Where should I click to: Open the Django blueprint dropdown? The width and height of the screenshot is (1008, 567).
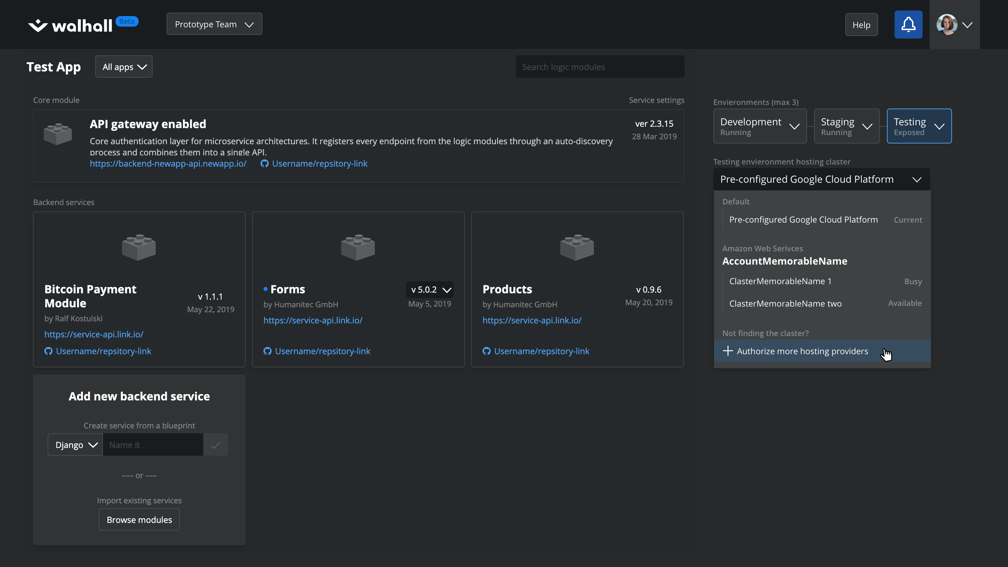[75, 444]
